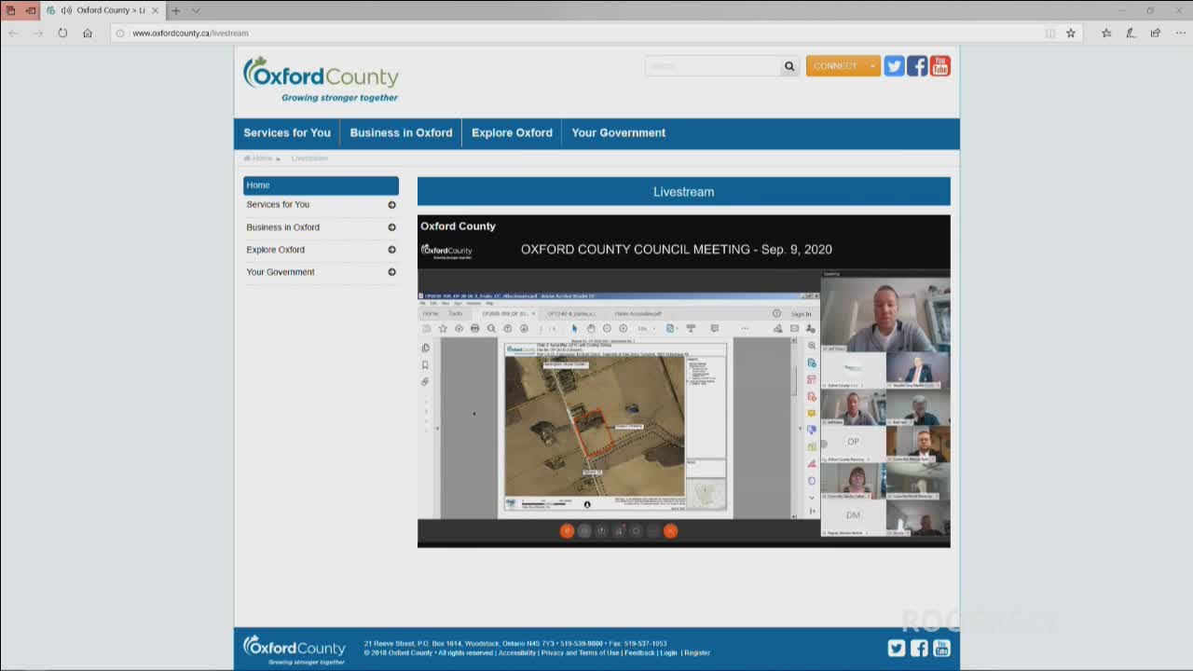This screenshot has height=671, width=1193.
Task: Click inside the site search field
Action: [x=713, y=66]
